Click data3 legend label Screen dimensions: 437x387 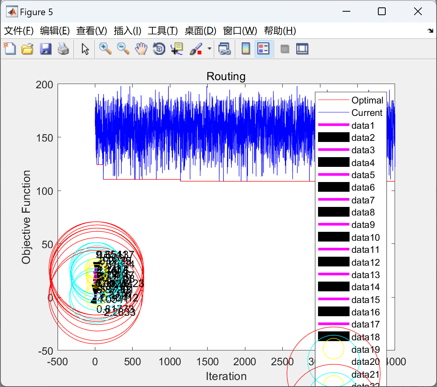tap(363, 150)
